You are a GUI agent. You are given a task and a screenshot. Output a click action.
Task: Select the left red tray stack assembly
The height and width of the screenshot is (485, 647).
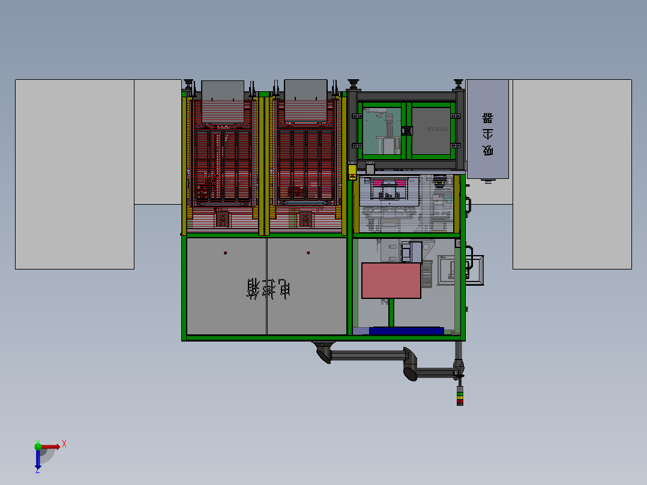coord(223,165)
